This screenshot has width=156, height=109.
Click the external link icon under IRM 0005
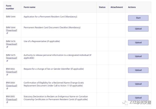(x=7, y=102)
